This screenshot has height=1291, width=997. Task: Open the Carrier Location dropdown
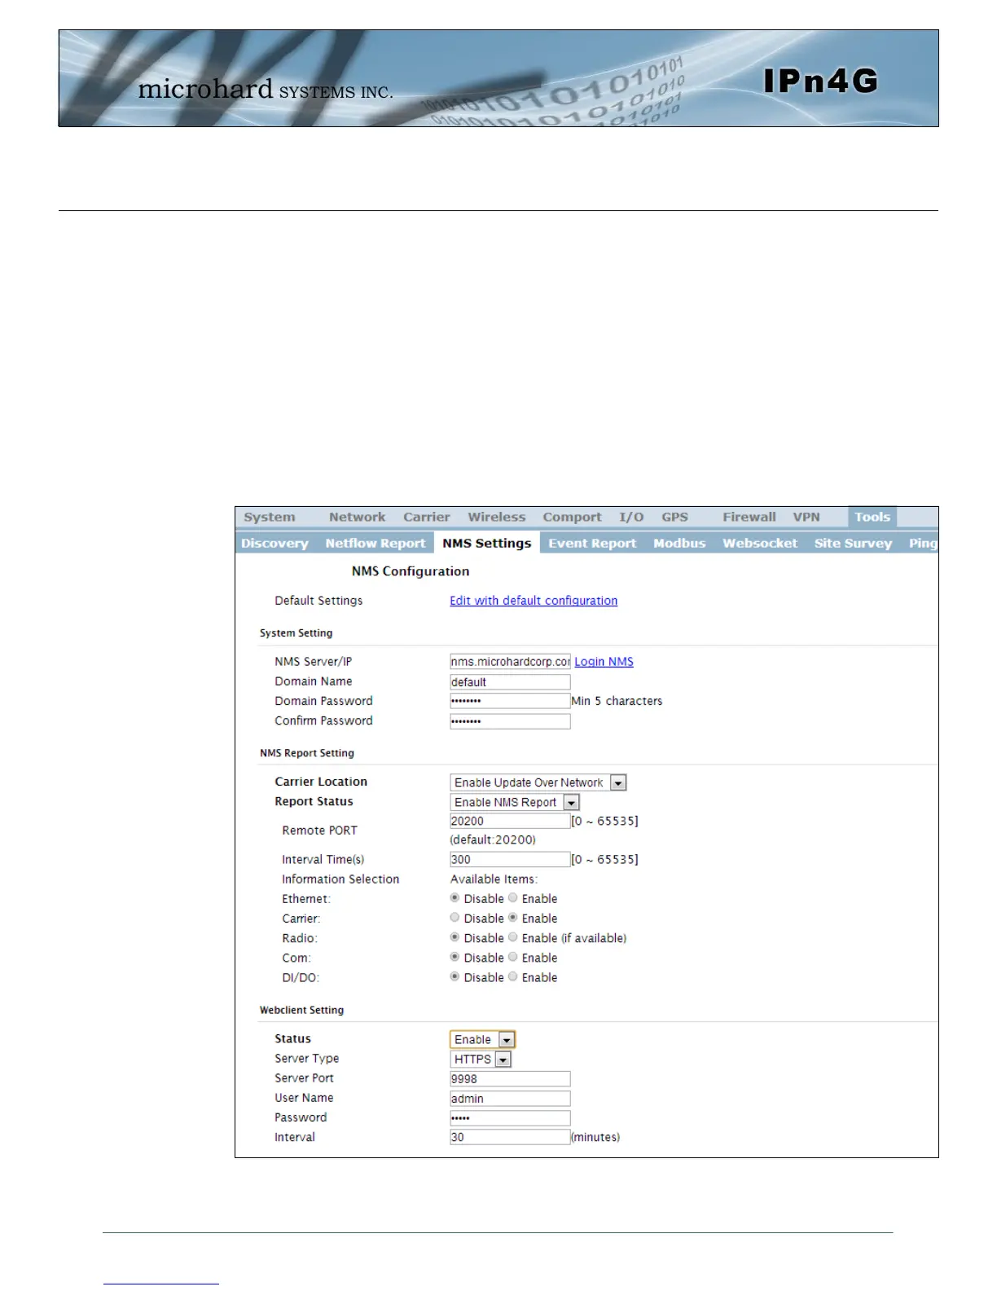[x=538, y=782]
